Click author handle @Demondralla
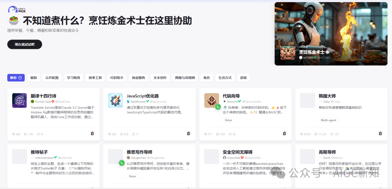 [x=251, y=102]
